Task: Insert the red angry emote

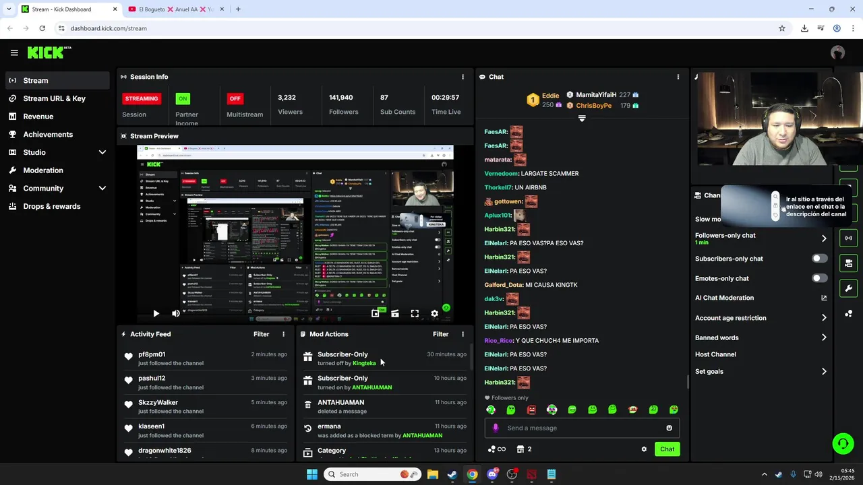Action: point(531,410)
